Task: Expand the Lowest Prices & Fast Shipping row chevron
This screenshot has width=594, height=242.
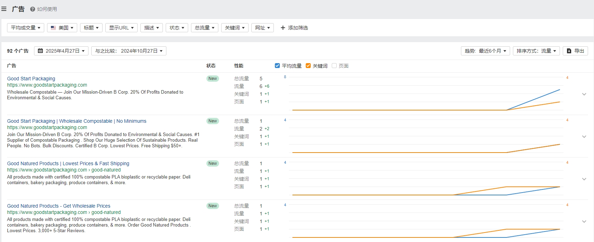Action: pyautogui.click(x=584, y=179)
